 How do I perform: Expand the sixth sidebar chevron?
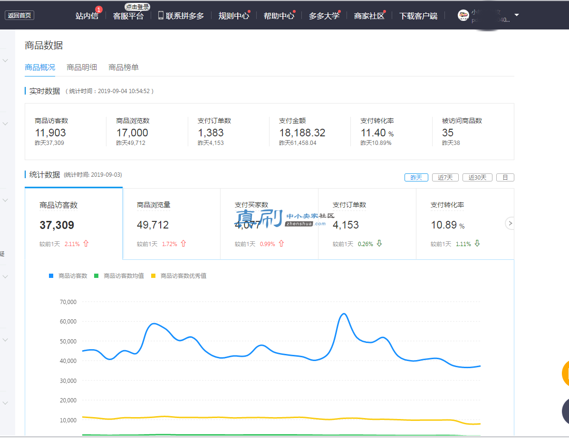point(5,403)
